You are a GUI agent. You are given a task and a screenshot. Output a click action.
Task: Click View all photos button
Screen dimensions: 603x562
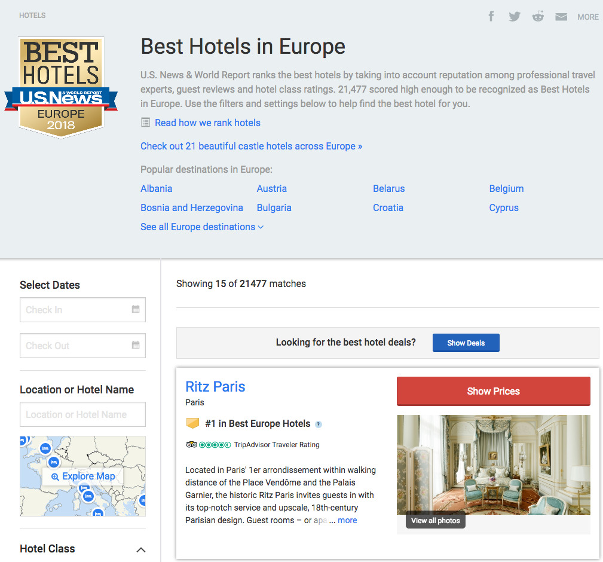435,521
